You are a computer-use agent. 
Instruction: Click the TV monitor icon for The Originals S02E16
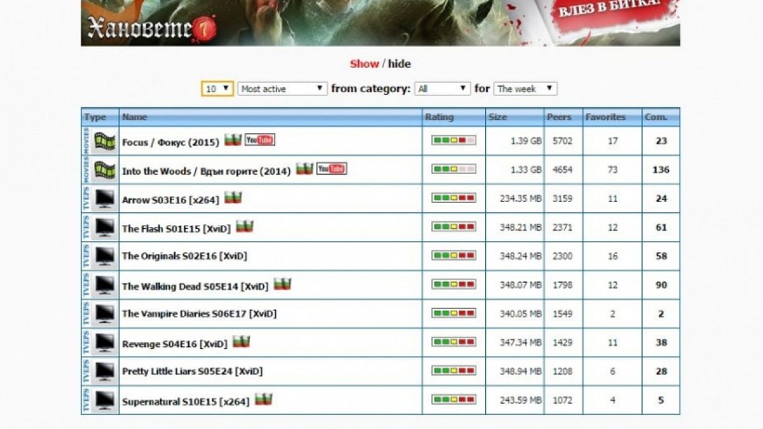coord(104,255)
